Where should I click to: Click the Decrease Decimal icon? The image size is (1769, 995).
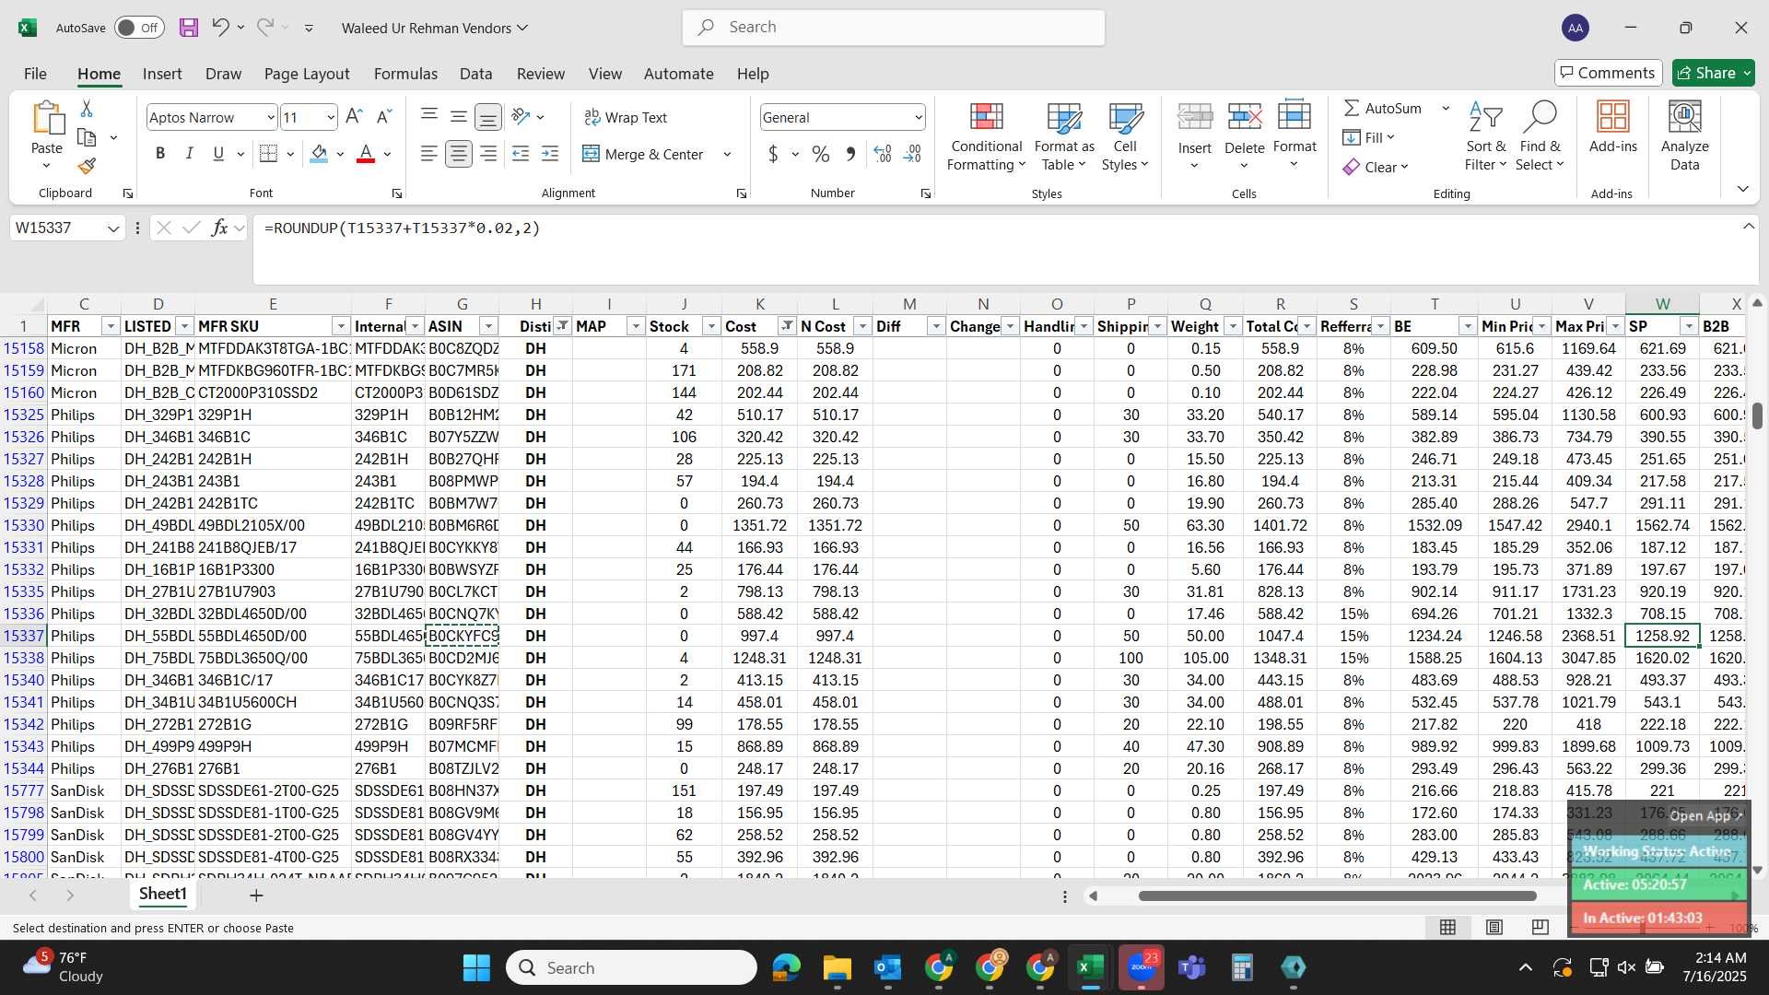pos(912,154)
